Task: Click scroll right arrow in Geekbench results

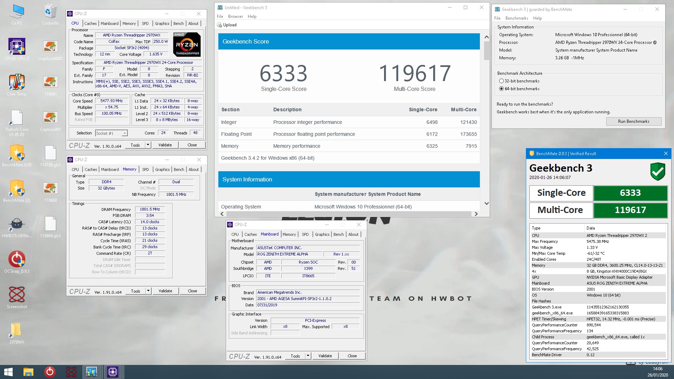Action: [476, 214]
